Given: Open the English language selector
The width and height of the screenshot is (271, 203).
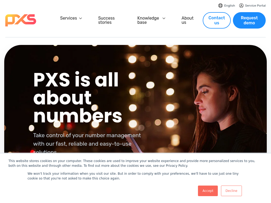Looking at the screenshot, I should click(227, 6).
